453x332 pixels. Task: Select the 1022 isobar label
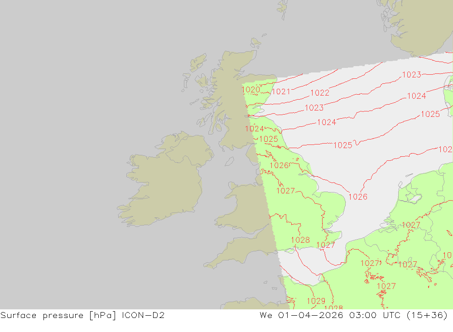click(320, 93)
